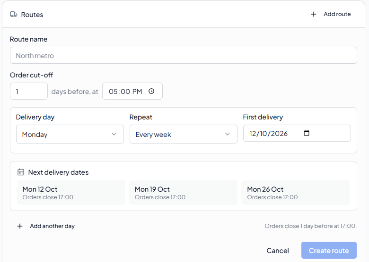Open the time picker clock icon
Screen dimensions: 369x262
coord(151,91)
